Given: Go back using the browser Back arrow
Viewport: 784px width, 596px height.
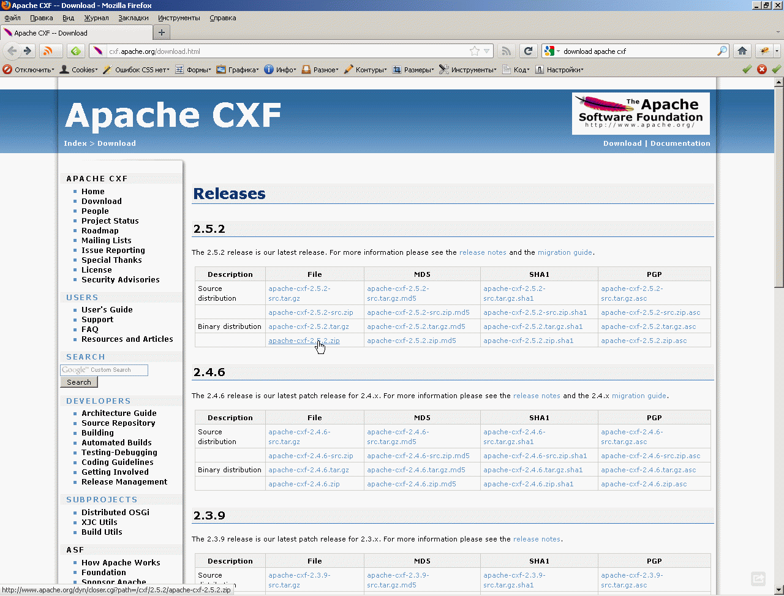Looking at the screenshot, I should (12, 51).
